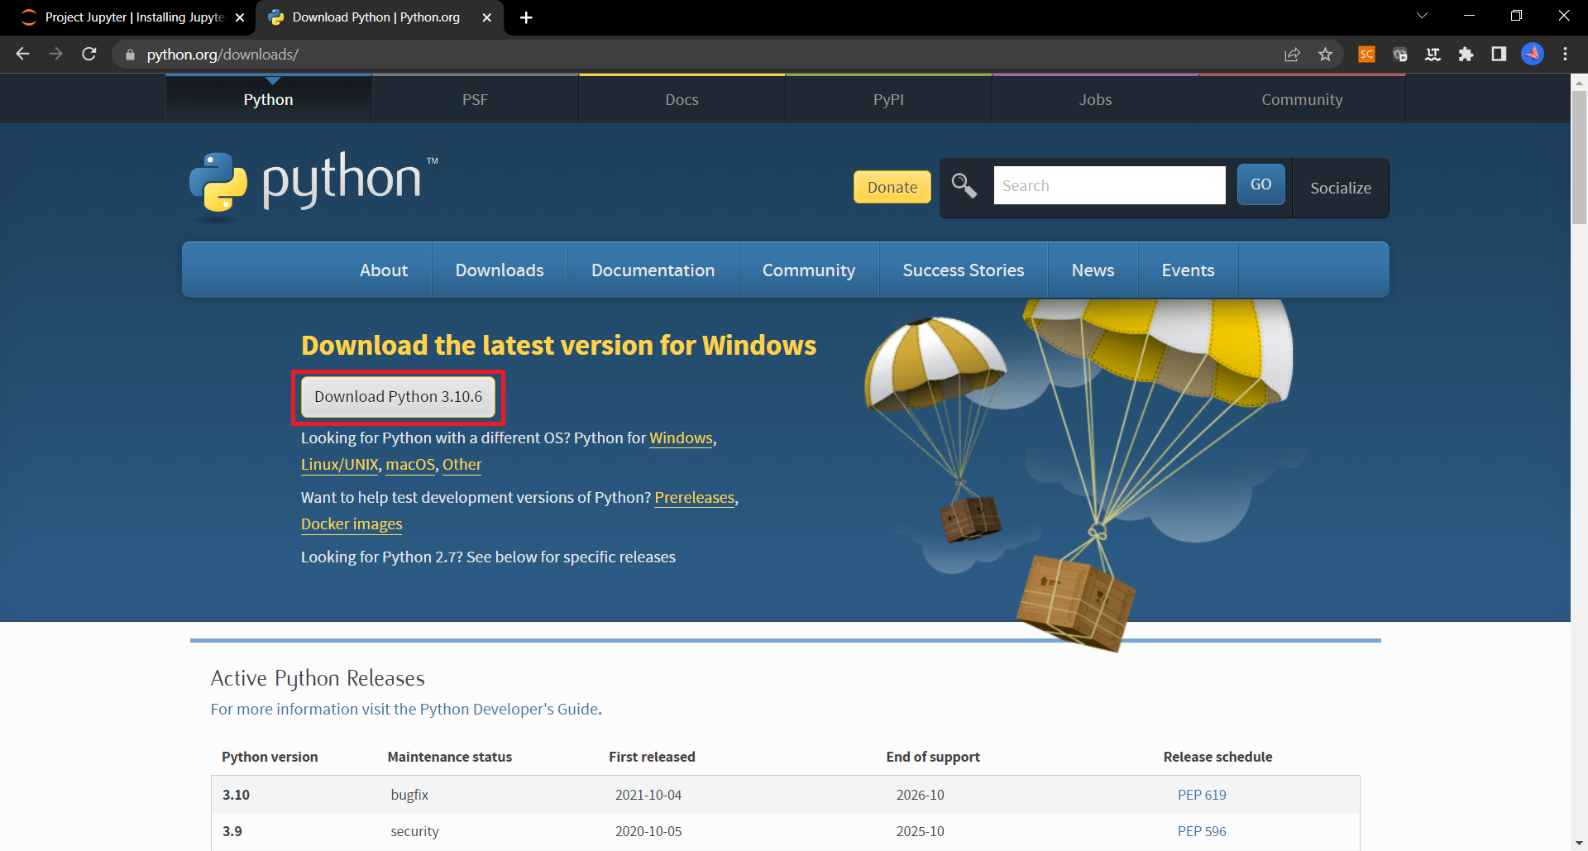
Task: Open the About menu item
Action: (x=384, y=270)
